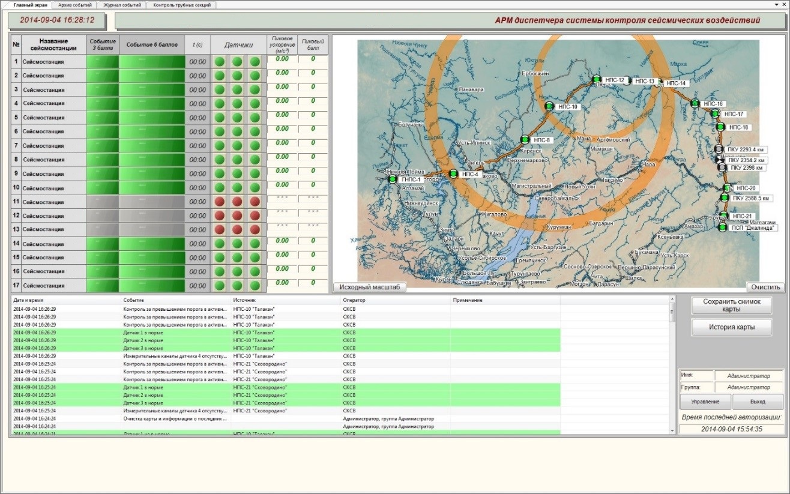Switch to the Главный экран tab
This screenshot has width=790, height=494.
pos(30,5)
